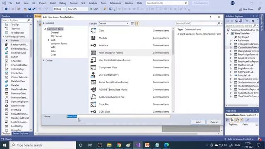The width and height of the screenshot is (265, 149).
Task: Select the Module item template
Action: (x=130, y=38)
